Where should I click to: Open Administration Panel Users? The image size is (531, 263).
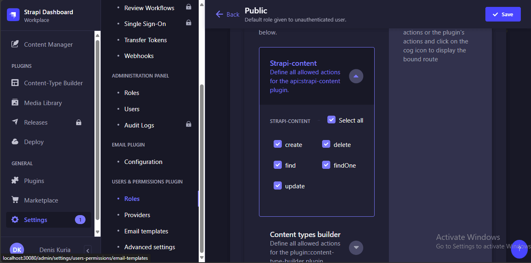point(132,109)
